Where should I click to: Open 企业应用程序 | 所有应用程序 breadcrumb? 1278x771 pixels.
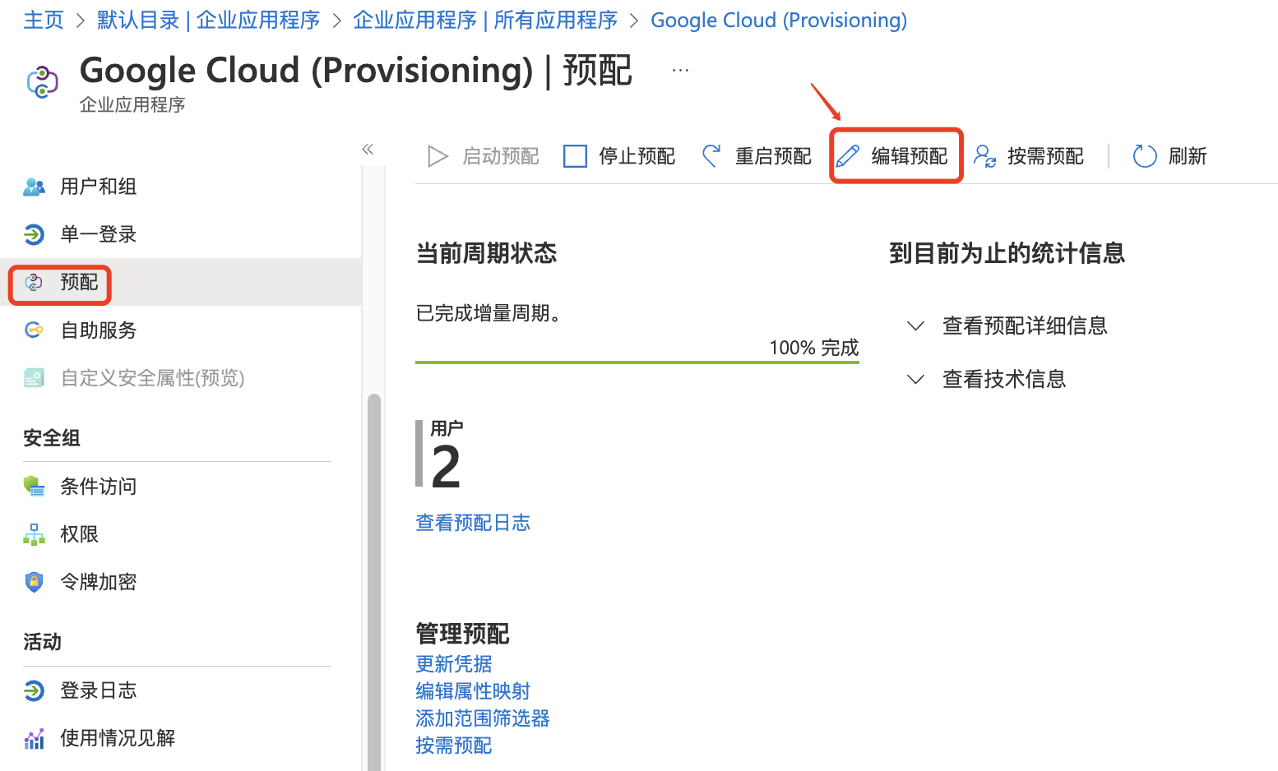click(x=485, y=20)
